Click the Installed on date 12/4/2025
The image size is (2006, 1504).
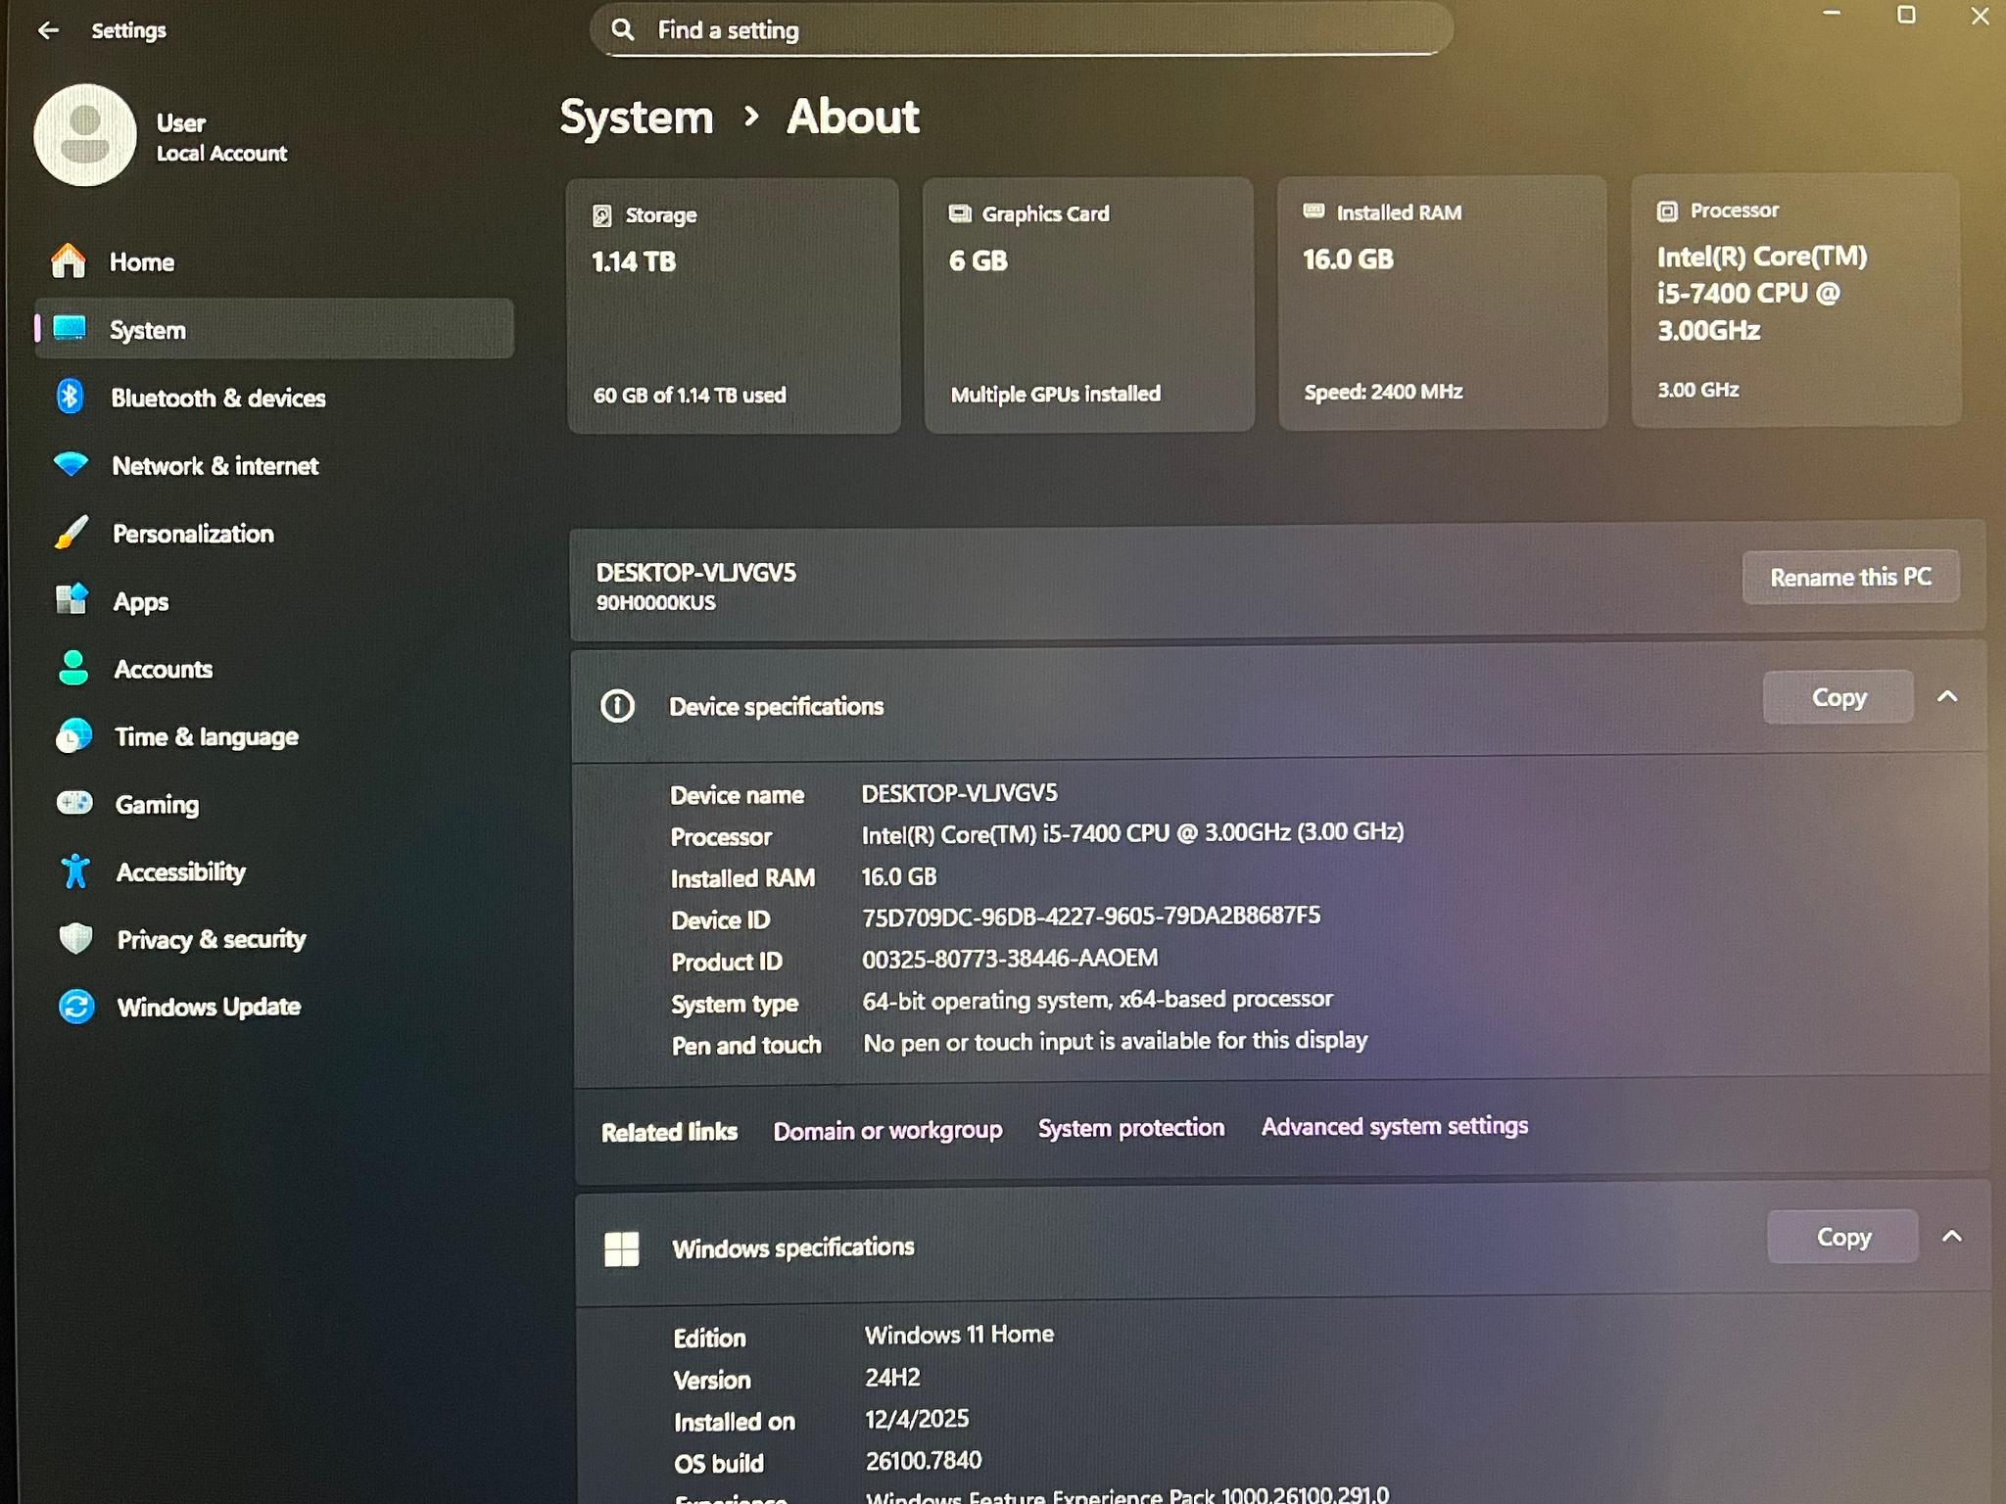tap(917, 1419)
